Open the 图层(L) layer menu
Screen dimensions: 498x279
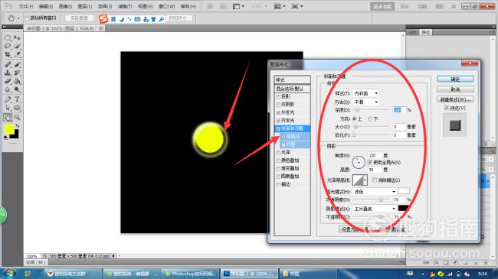click(85, 6)
